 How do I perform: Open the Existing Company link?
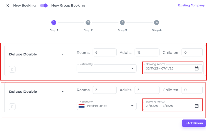(191, 5)
